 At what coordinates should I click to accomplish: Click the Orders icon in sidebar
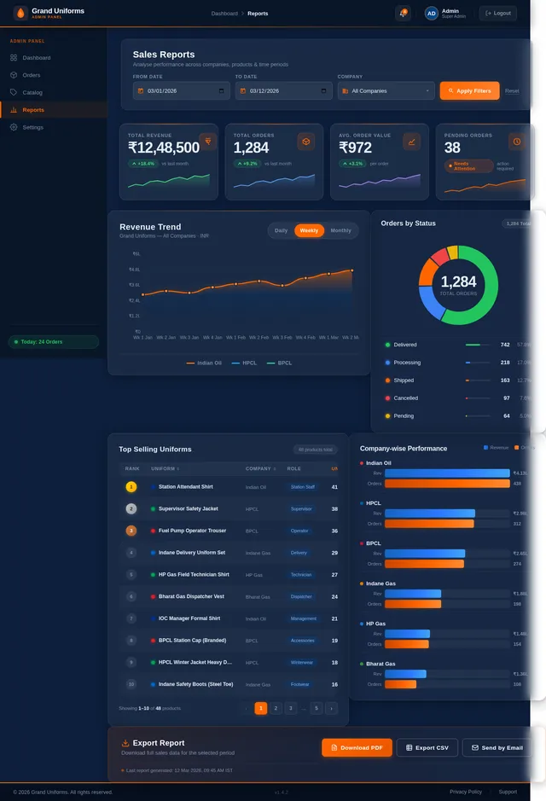point(14,75)
